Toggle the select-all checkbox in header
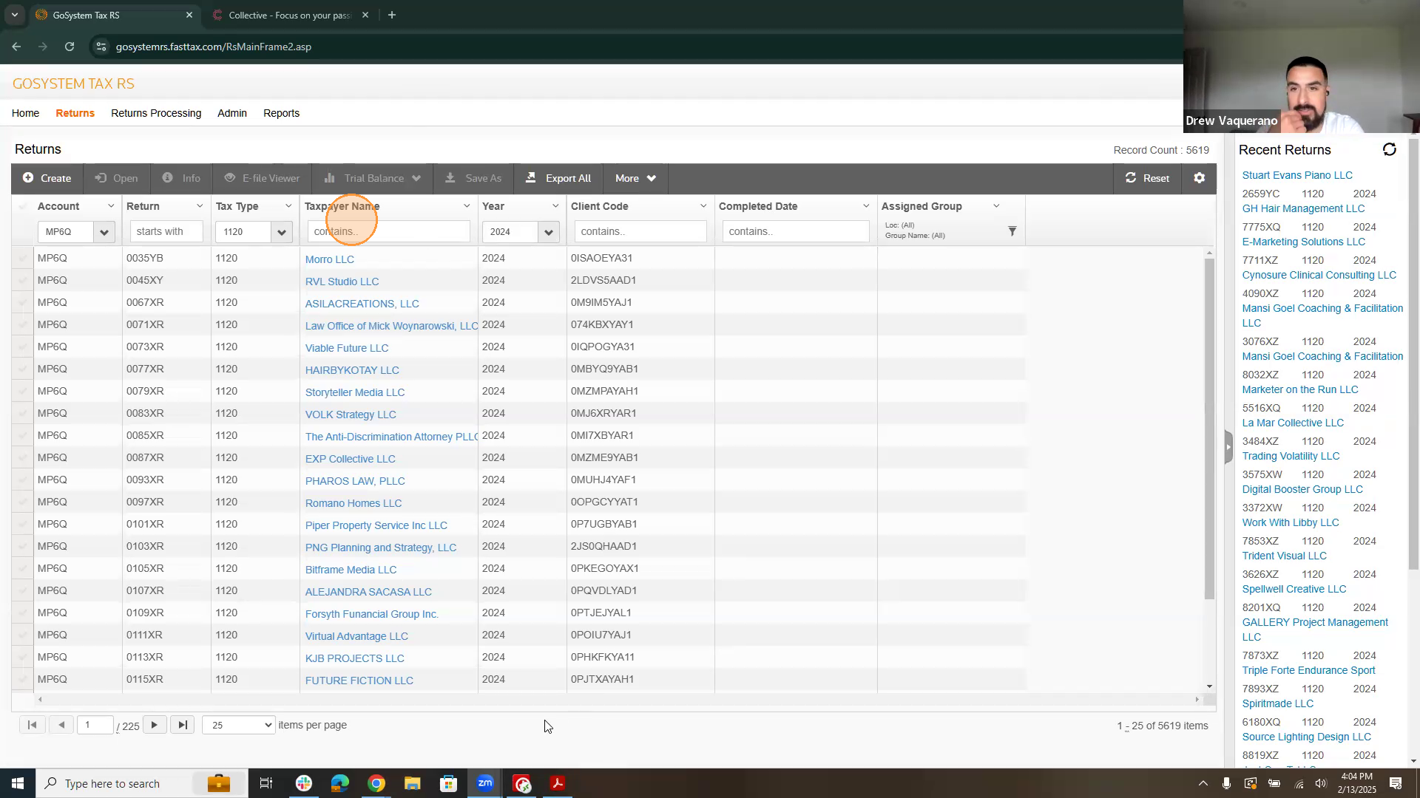1420x798 pixels. [22, 206]
